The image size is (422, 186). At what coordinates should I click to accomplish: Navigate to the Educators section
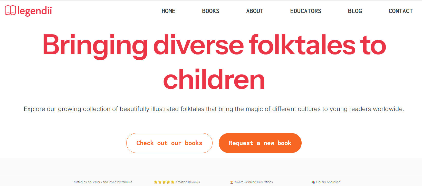coord(305,11)
